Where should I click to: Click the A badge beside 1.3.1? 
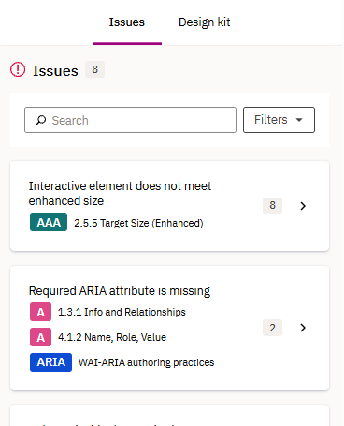(40, 312)
